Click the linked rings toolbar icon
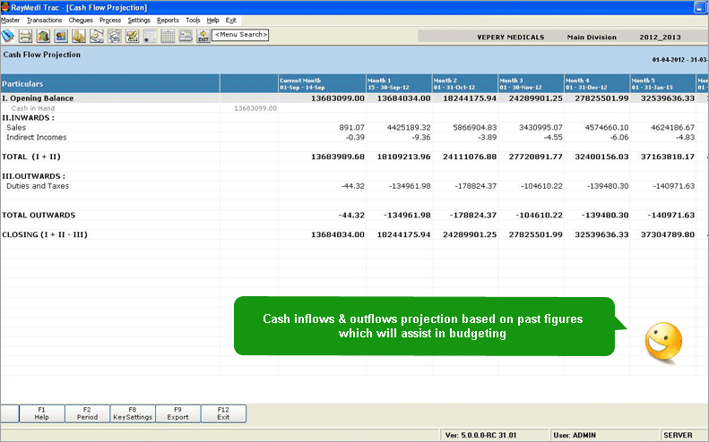Viewport: 709px width, 442px height. tap(115, 36)
